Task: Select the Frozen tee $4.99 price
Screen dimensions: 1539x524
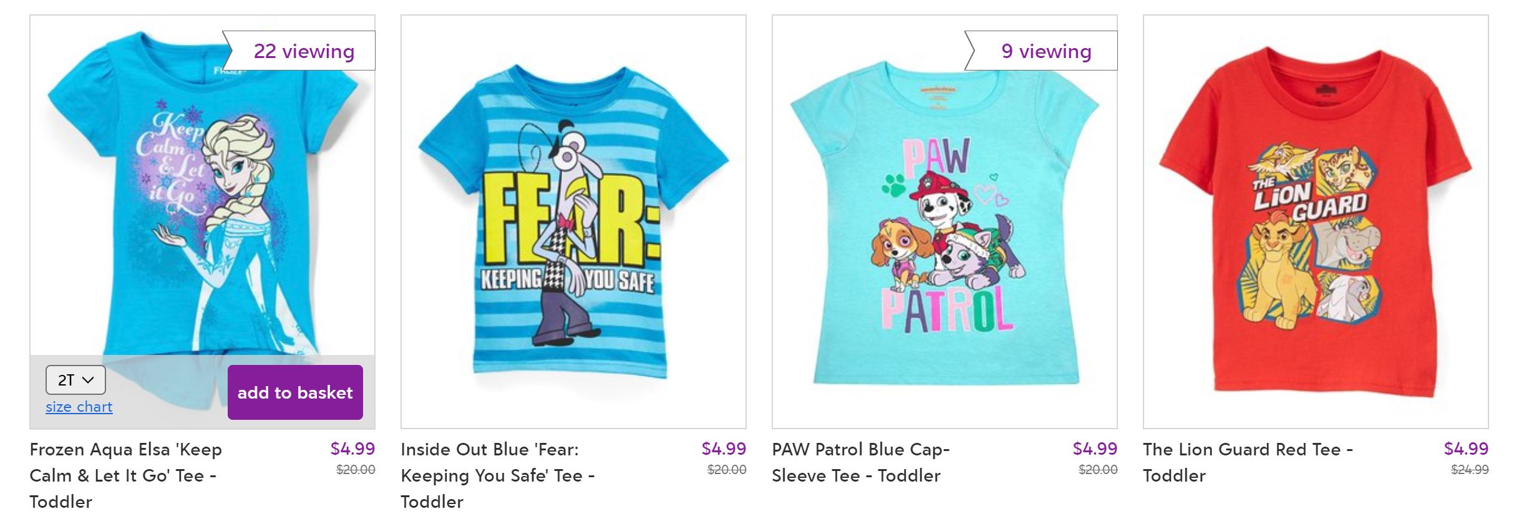Action: [x=352, y=449]
